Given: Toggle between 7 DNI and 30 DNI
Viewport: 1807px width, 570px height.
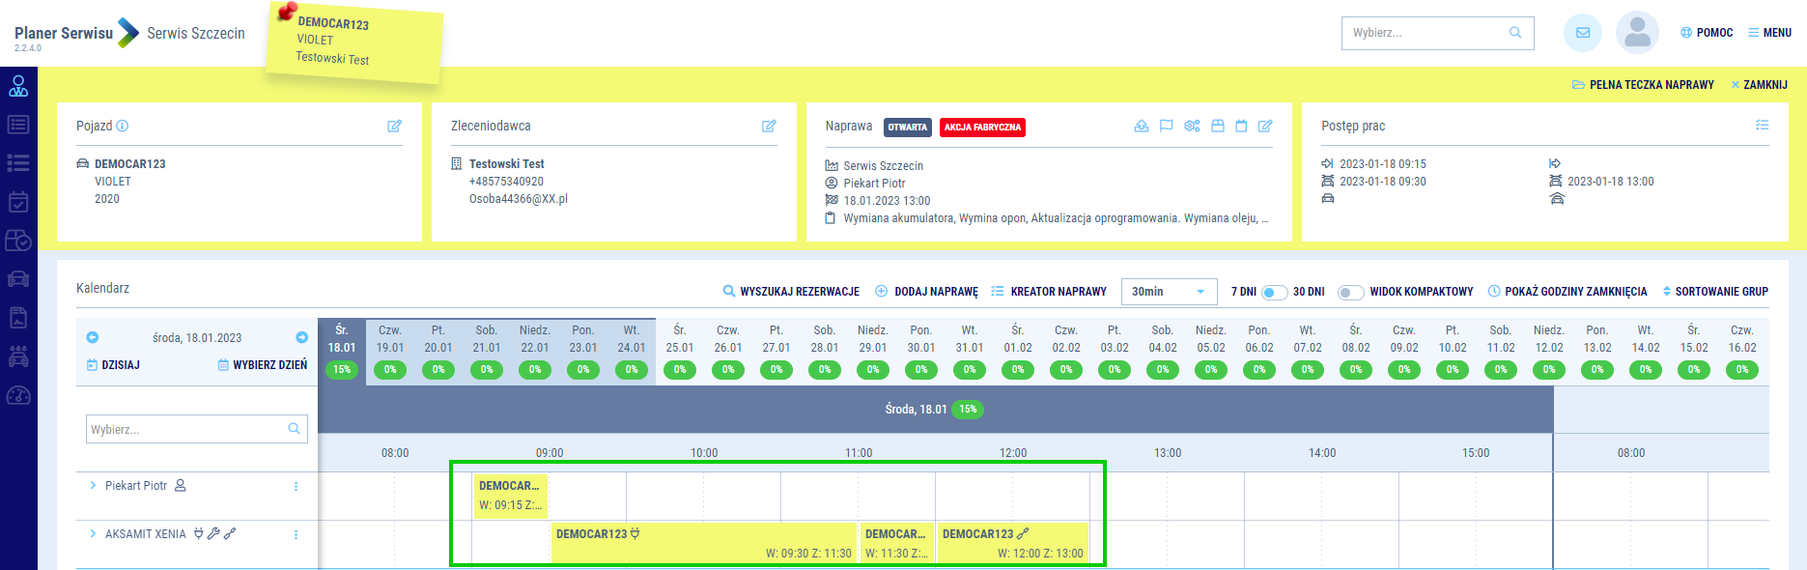Looking at the screenshot, I should pyautogui.click(x=1274, y=292).
